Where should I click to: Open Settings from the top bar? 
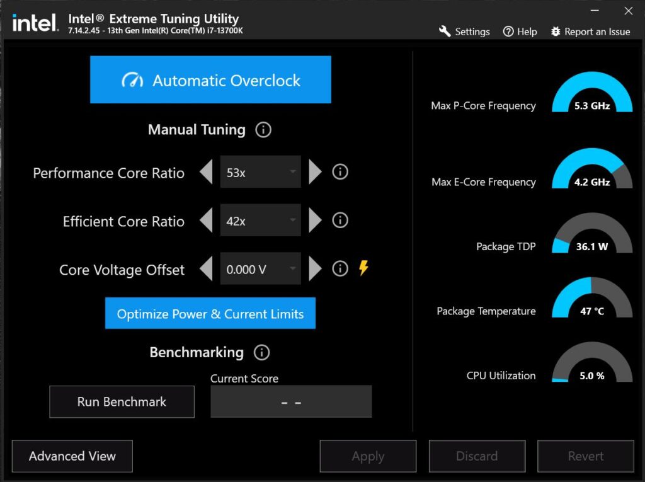[464, 32]
